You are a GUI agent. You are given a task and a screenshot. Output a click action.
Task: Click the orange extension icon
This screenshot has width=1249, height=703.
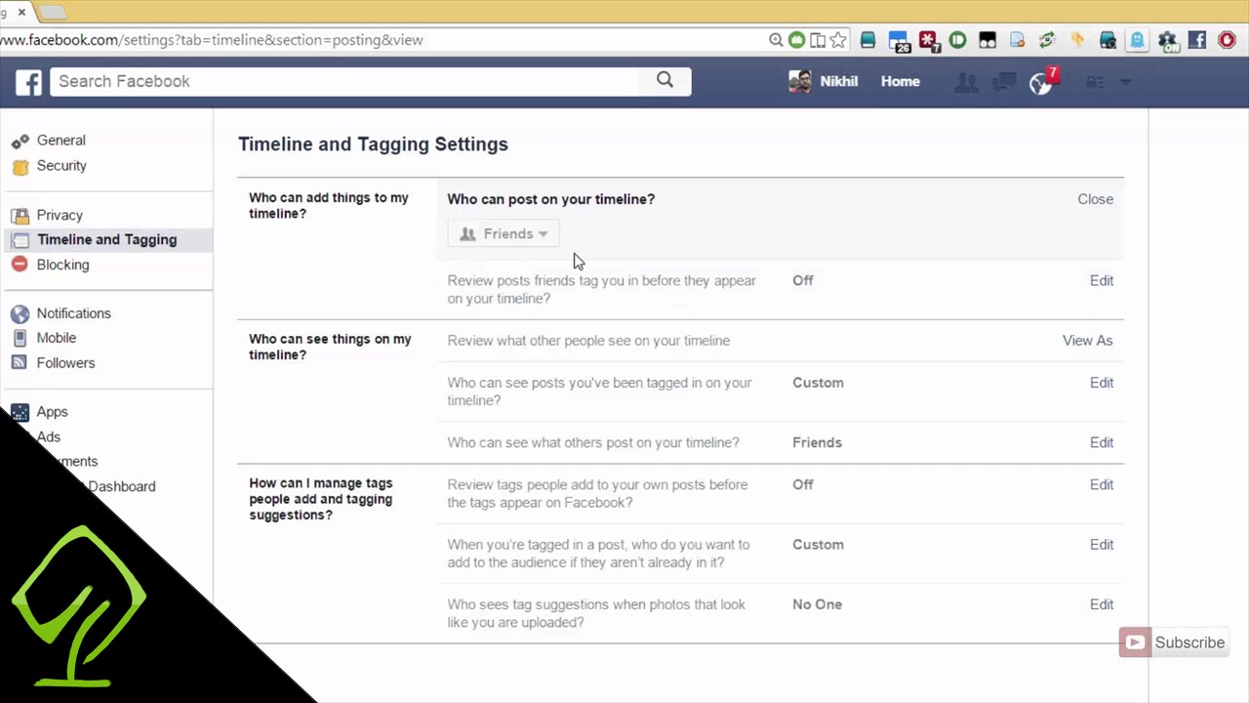click(x=1077, y=40)
